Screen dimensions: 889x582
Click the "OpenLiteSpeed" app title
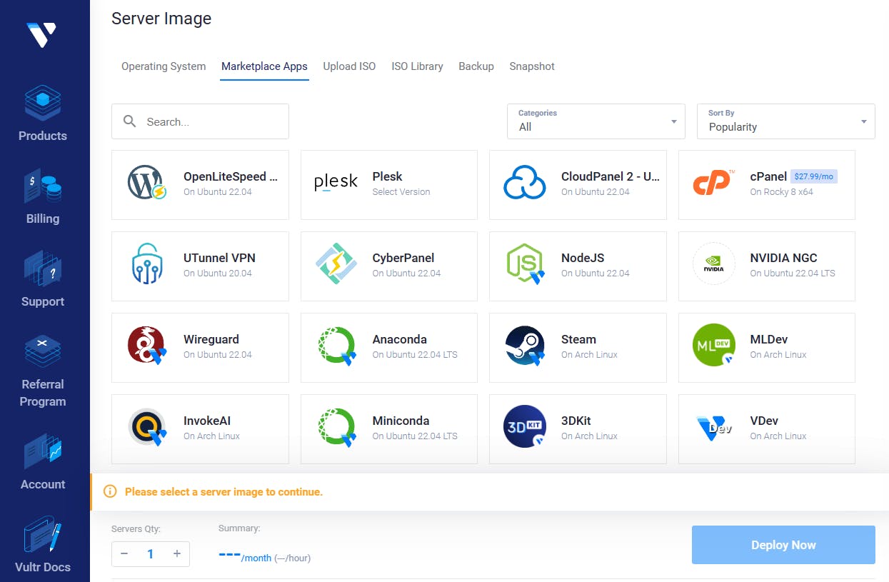click(231, 176)
